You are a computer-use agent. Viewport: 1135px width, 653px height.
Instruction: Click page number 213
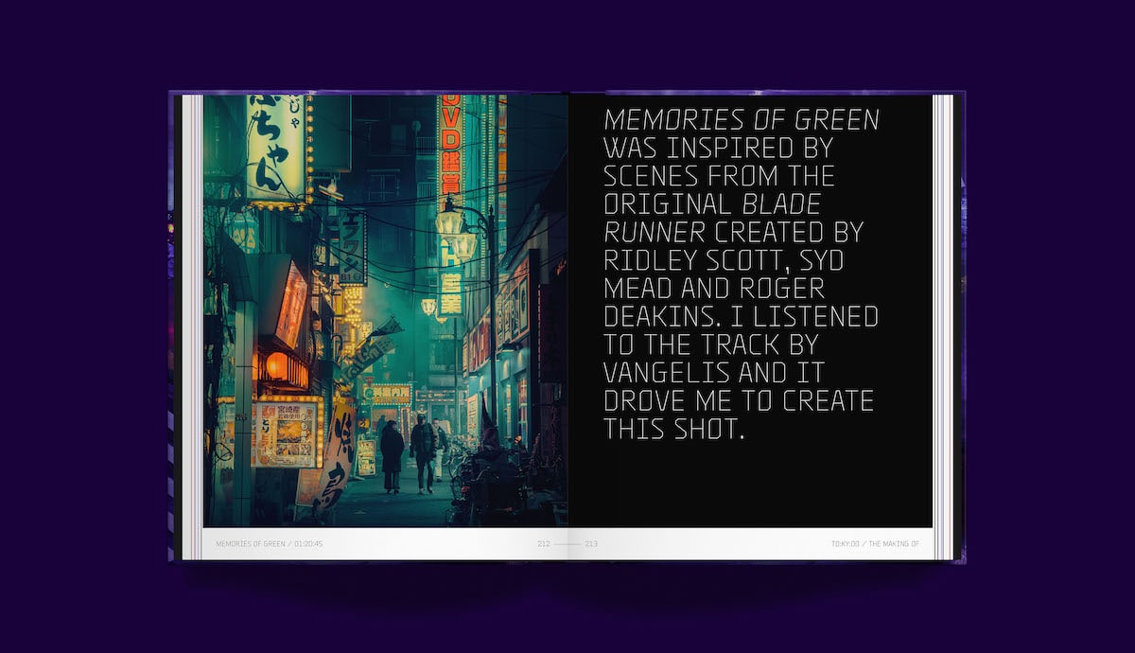click(x=591, y=544)
